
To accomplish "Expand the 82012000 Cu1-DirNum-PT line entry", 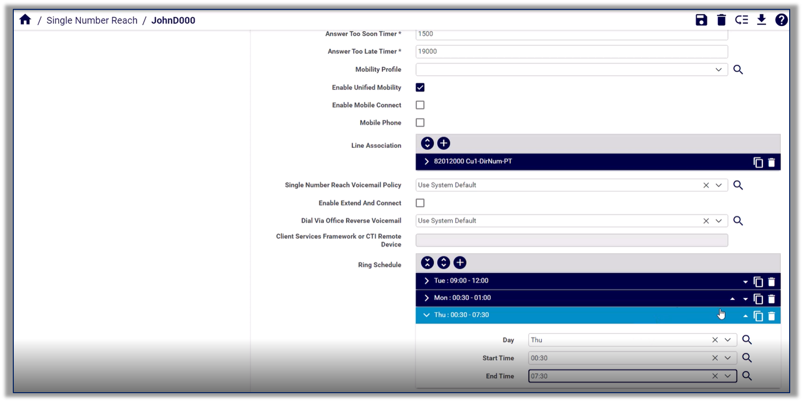I will [x=427, y=162].
